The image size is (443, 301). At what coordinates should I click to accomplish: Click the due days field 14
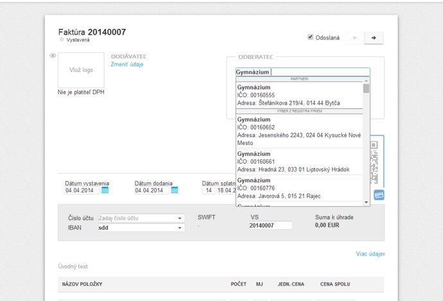click(x=209, y=191)
